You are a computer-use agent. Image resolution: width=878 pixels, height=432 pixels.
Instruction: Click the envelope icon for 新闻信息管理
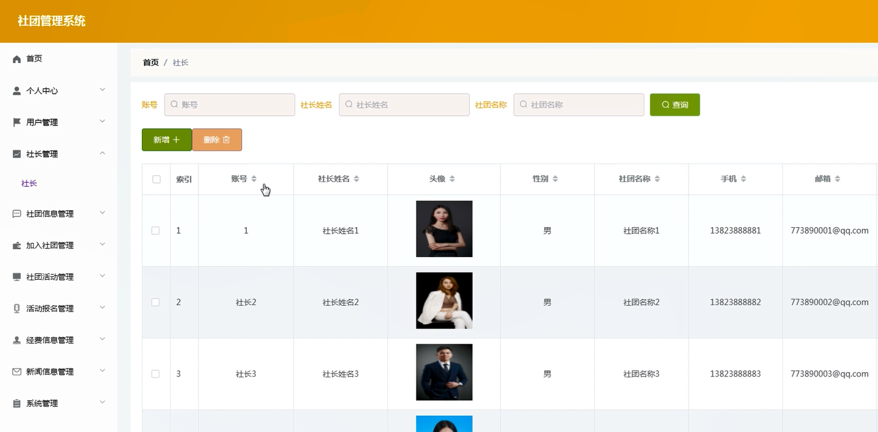click(x=17, y=372)
